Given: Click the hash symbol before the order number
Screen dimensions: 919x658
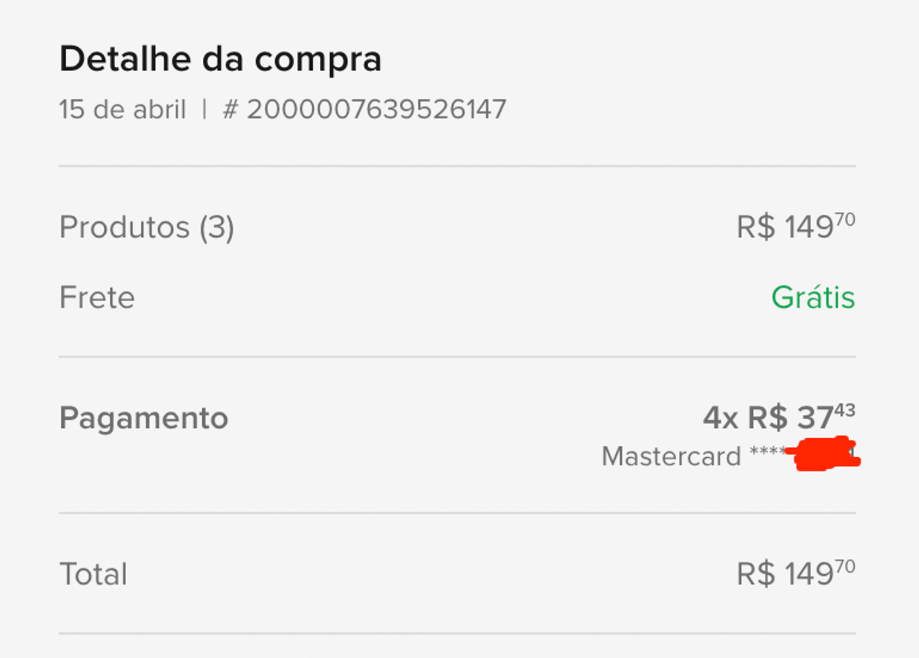Looking at the screenshot, I should click(230, 110).
